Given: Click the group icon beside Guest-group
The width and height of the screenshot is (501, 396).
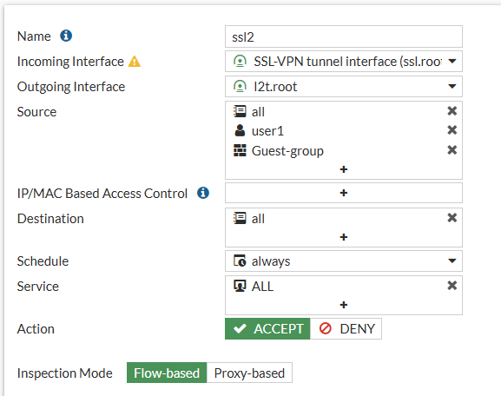Looking at the screenshot, I should [240, 150].
